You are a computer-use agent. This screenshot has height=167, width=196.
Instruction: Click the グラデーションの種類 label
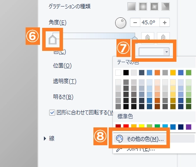click(70, 7)
